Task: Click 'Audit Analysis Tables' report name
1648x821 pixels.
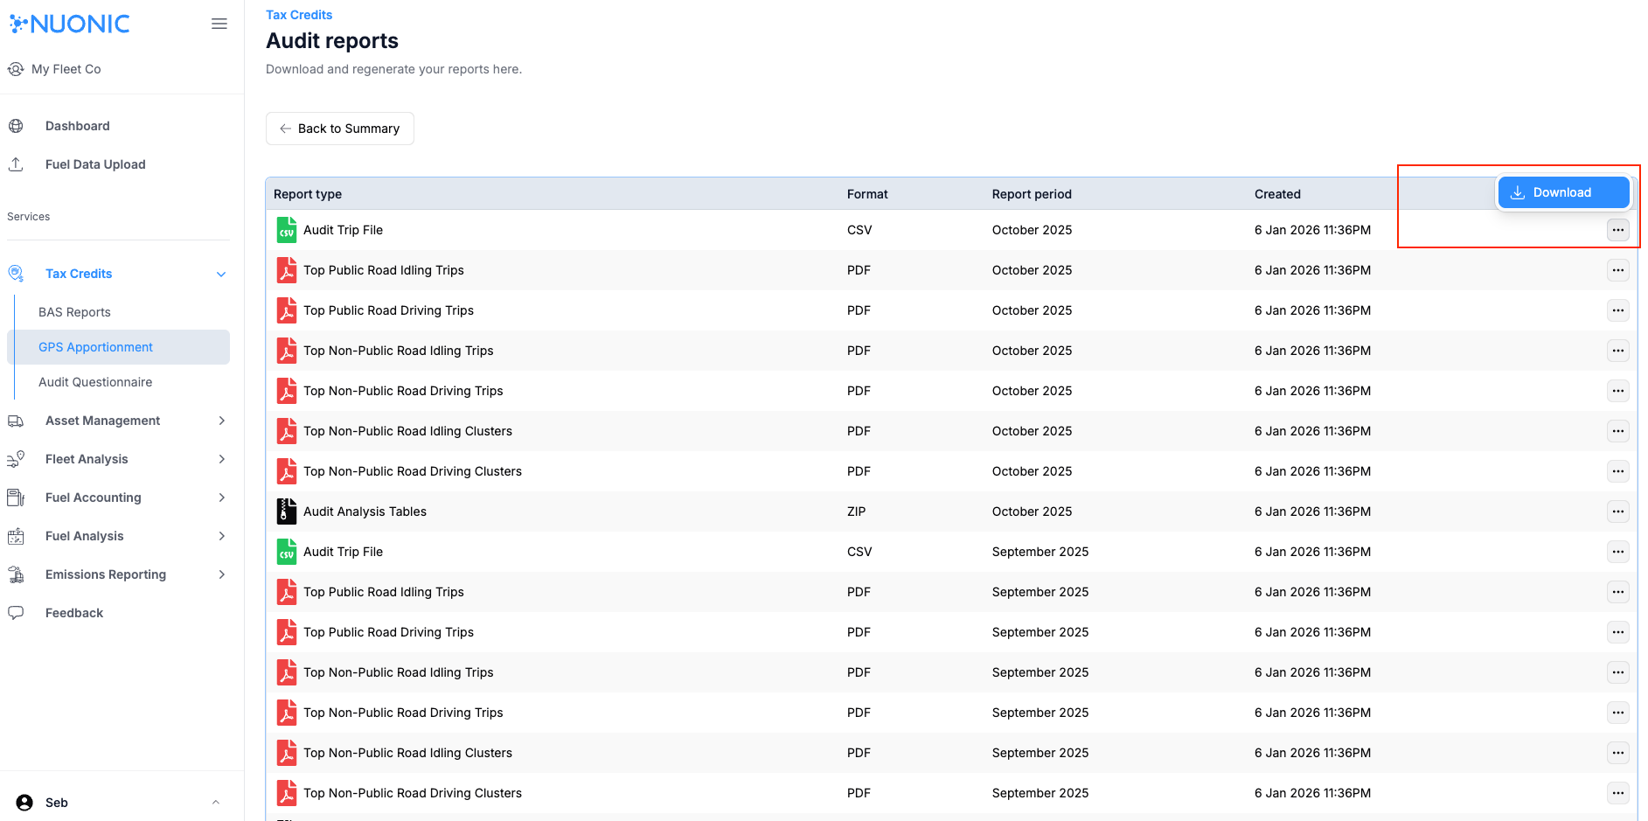Action: (x=365, y=511)
